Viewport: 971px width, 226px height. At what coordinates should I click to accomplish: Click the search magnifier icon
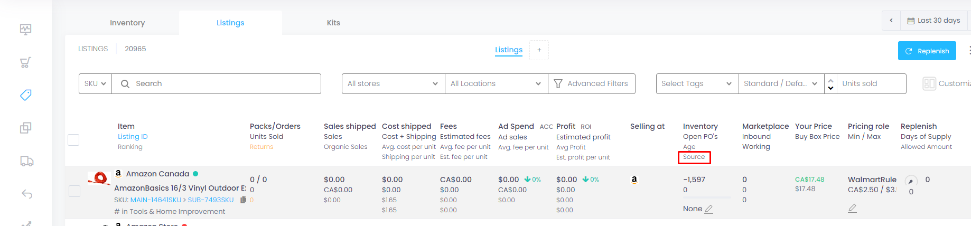(125, 83)
